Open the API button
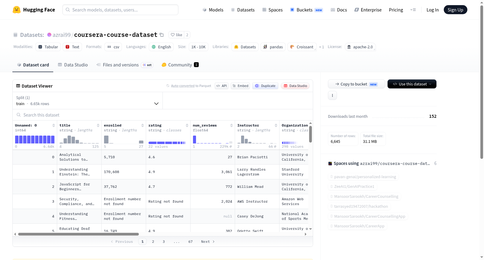This screenshot has width=484, height=260. [x=221, y=86]
